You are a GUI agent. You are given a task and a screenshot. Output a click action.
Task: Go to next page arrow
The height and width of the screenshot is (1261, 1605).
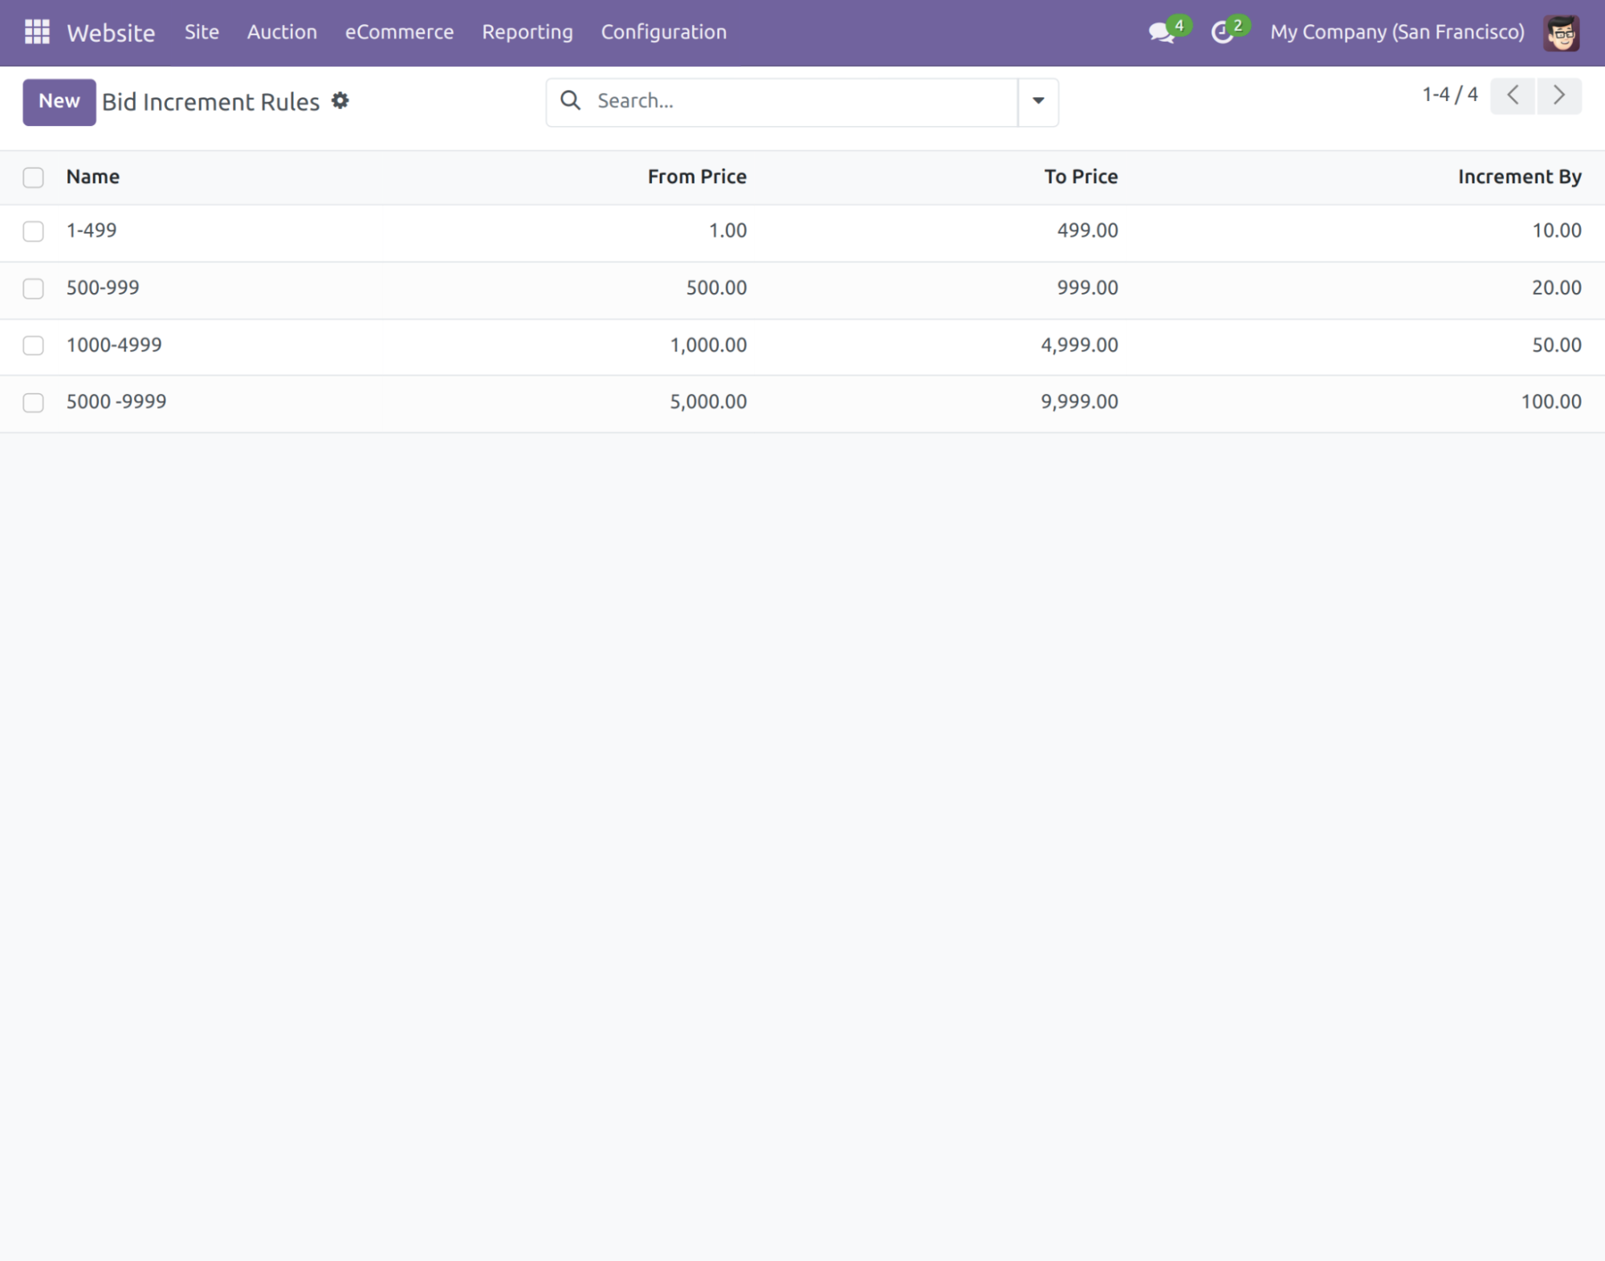1559,96
